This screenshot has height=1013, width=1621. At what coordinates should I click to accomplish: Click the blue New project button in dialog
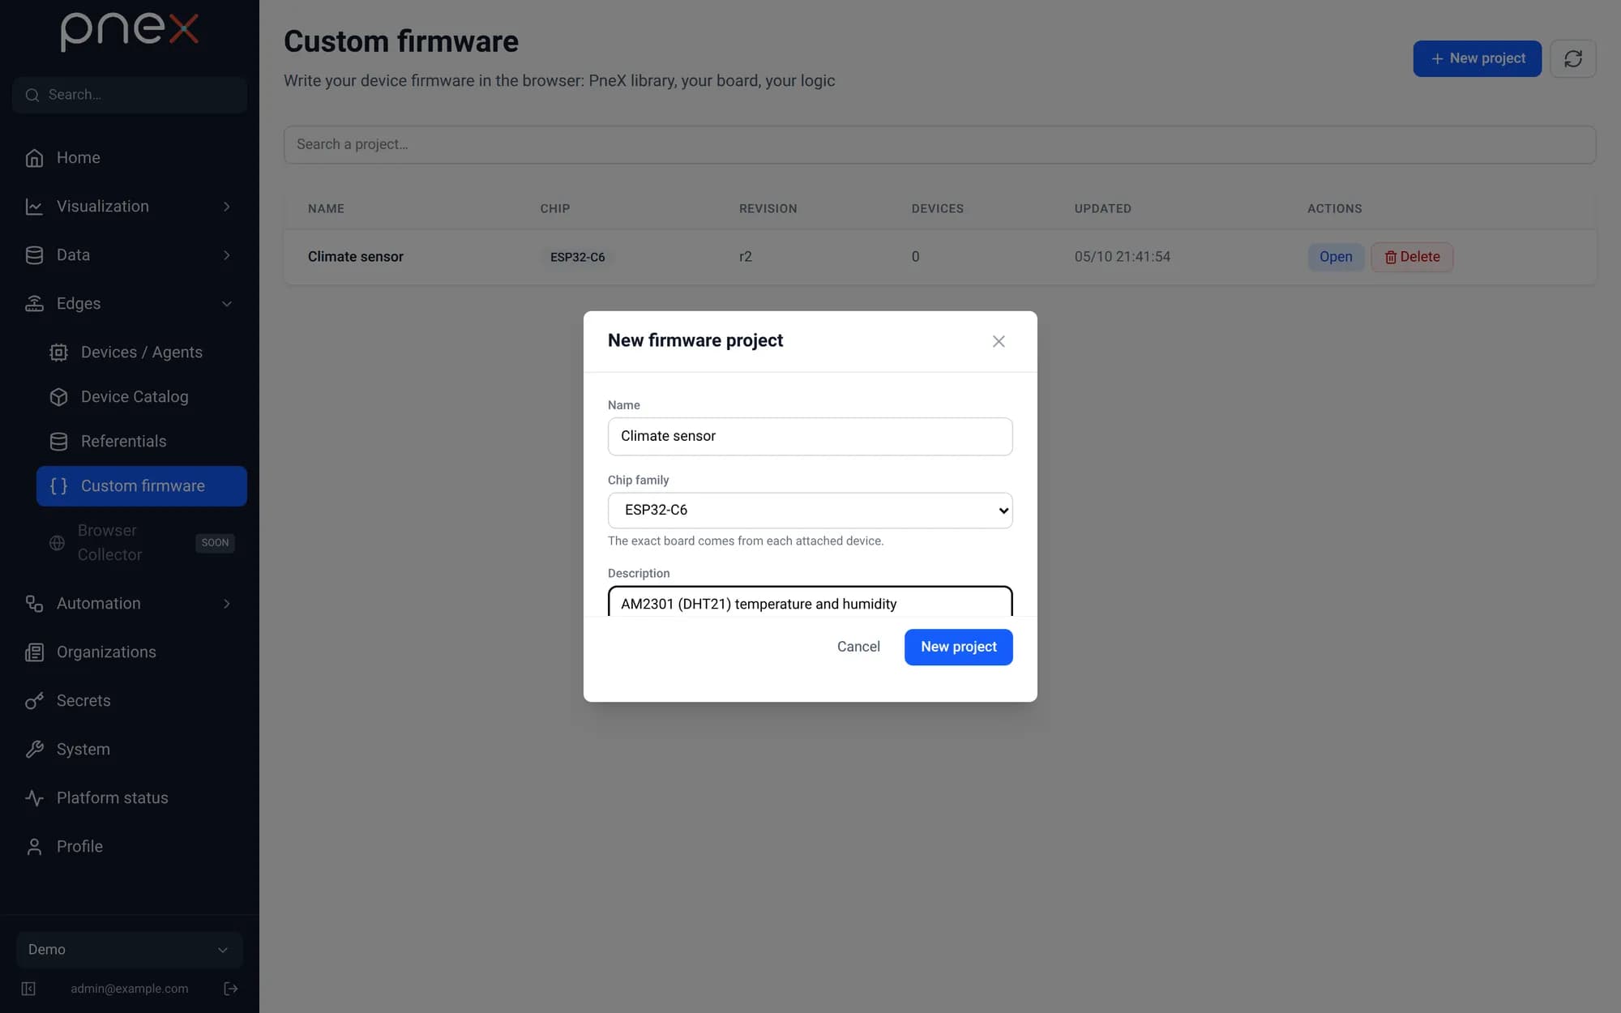click(x=958, y=647)
